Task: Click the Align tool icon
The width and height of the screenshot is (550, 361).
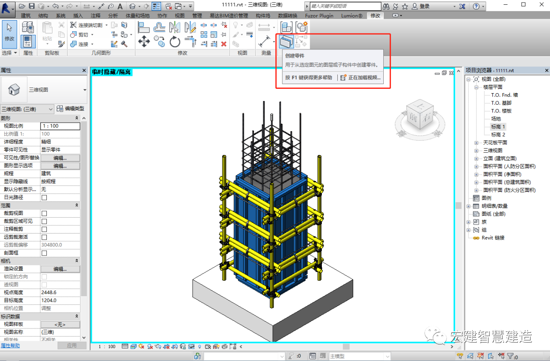Action: coord(144,27)
